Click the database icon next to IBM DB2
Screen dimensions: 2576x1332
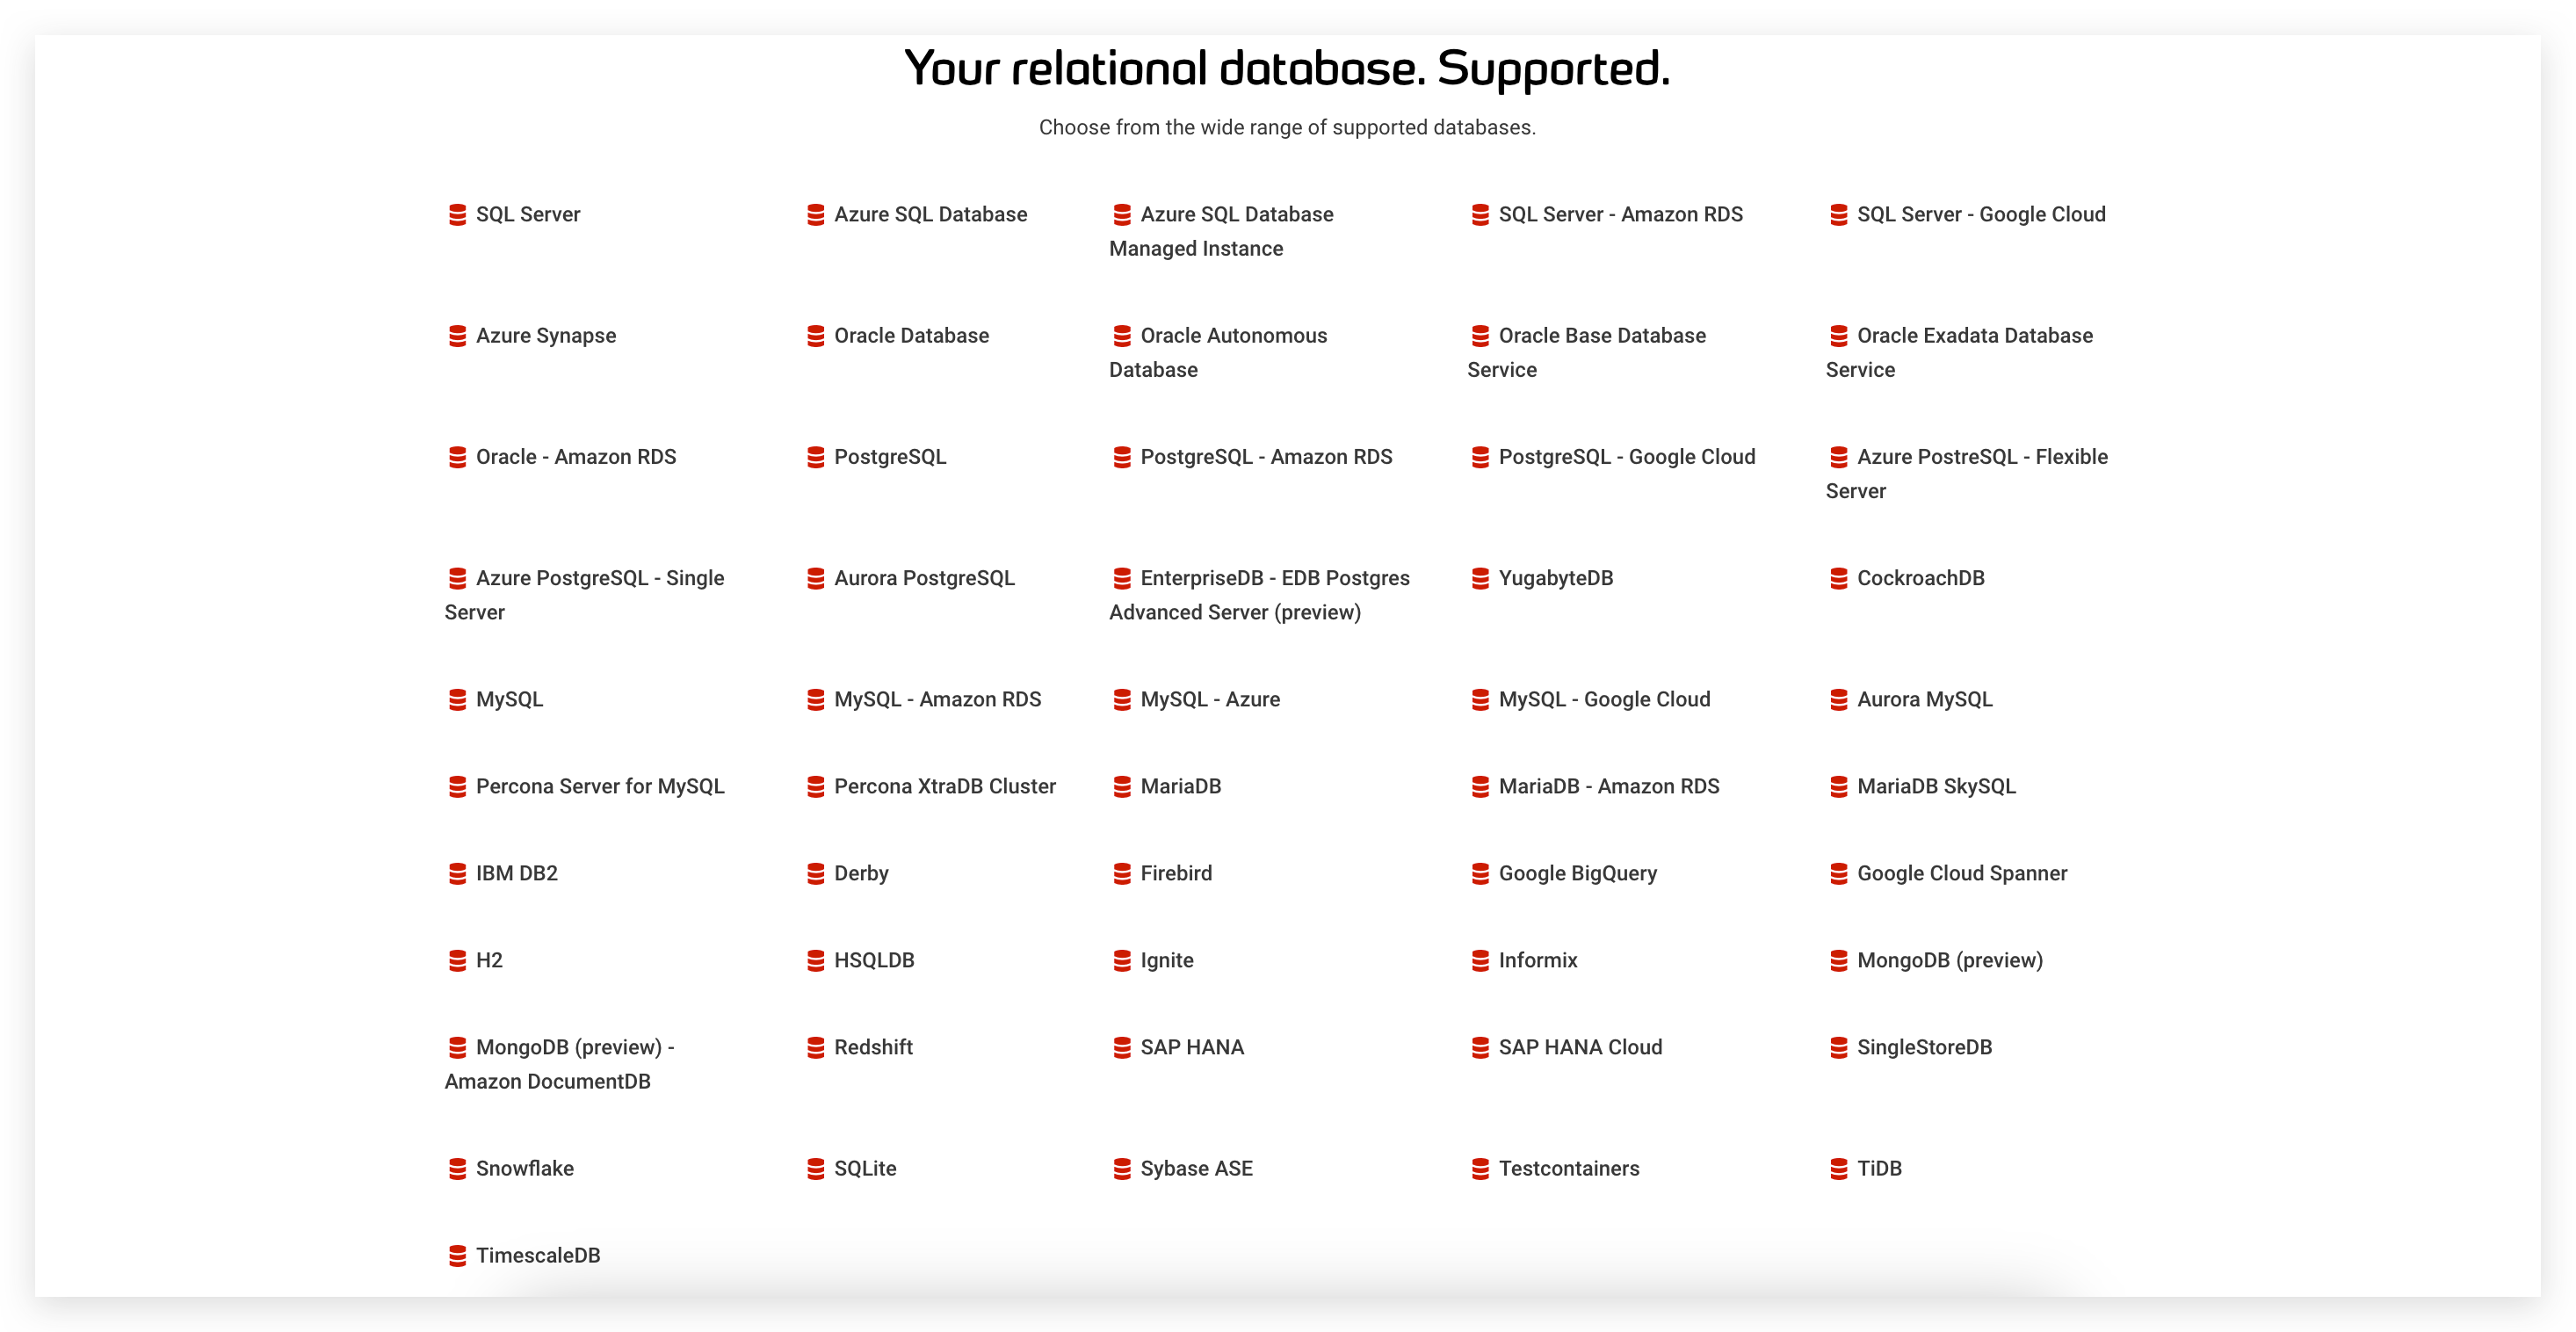click(457, 873)
